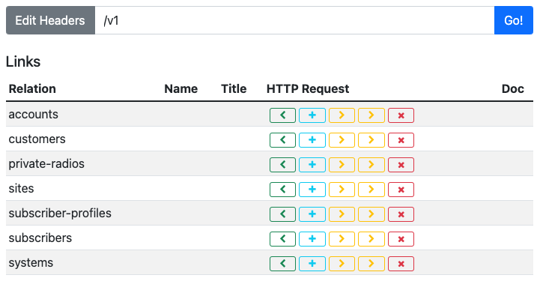543x284 pixels.
Task: Click blue plus POST button in systems row
Action: coord(312,264)
